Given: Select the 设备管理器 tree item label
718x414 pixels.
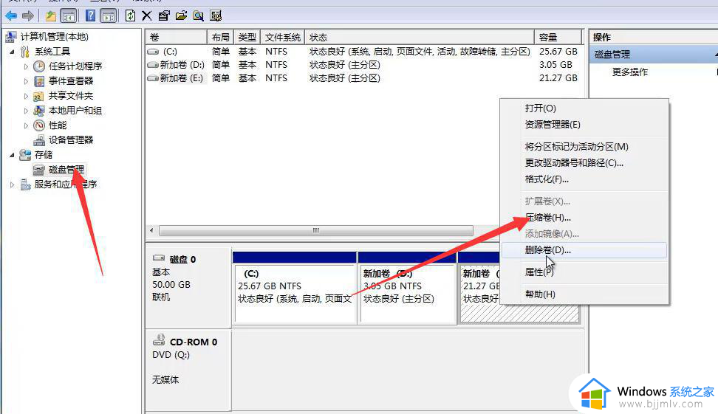Looking at the screenshot, I should pos(71,140).
